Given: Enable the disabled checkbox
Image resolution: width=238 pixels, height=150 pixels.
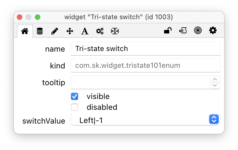Looking at the screenshot, I should click(x=75, y=107).
